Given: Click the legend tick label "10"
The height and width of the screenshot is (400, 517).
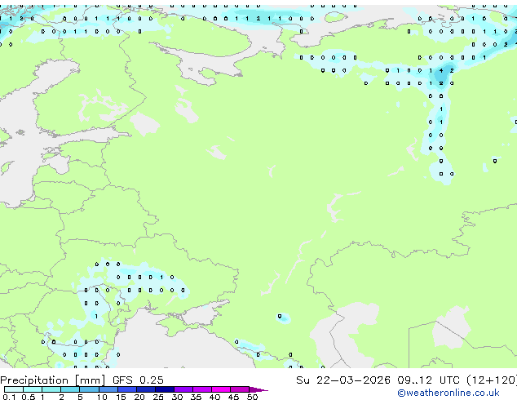Looking at the screenshot, I should click(102, 397).
